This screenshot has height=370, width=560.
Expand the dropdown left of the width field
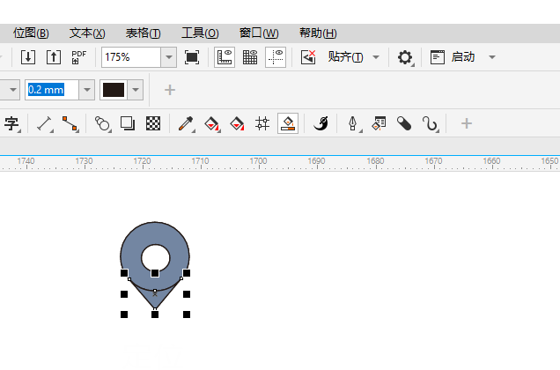[13, 90]
